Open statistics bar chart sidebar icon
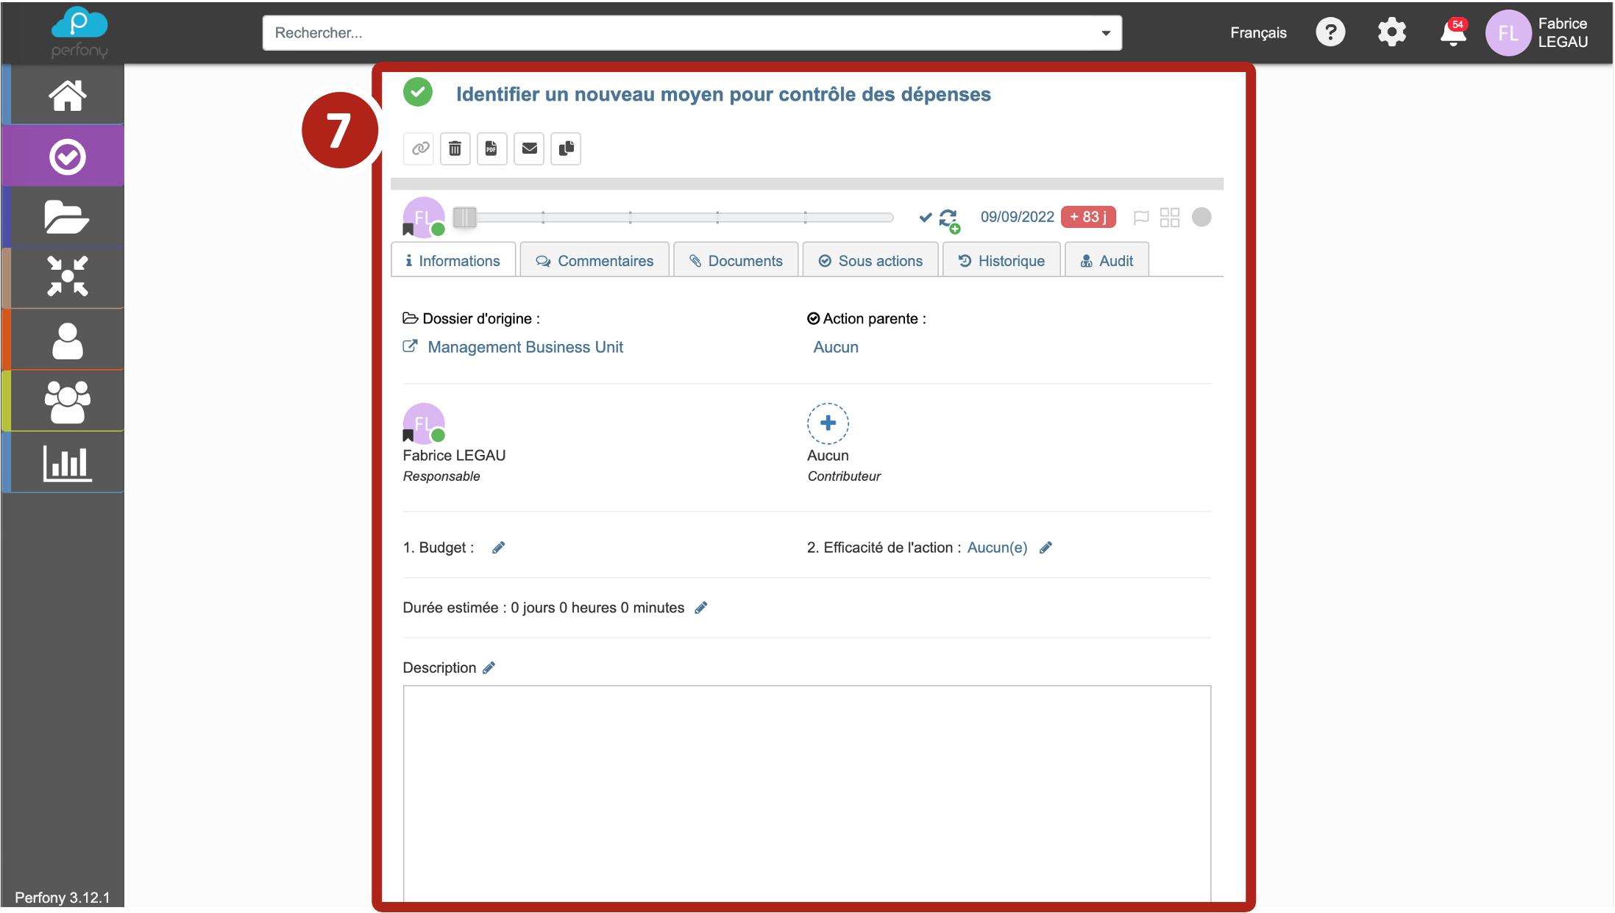Image resolution: width=1615 pixels, height=913 pixels. (x=66, y=463)
